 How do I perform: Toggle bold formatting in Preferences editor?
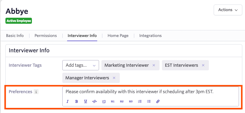point(76,102)
